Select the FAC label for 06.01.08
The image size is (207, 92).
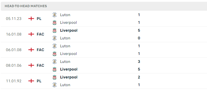pyautogui.click(x=40, y=50)
